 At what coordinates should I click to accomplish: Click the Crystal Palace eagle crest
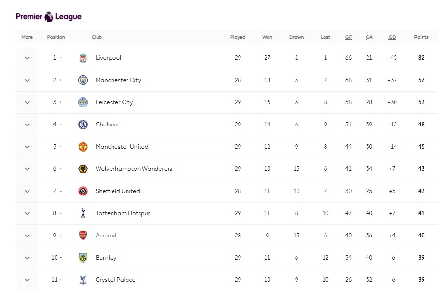pyautogui.click(x=83, y=280)
